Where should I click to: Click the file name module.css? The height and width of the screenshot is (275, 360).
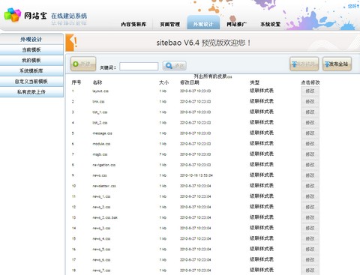pos(101,144)
